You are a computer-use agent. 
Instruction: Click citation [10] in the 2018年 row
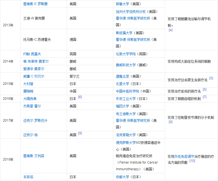click(192, 161)
